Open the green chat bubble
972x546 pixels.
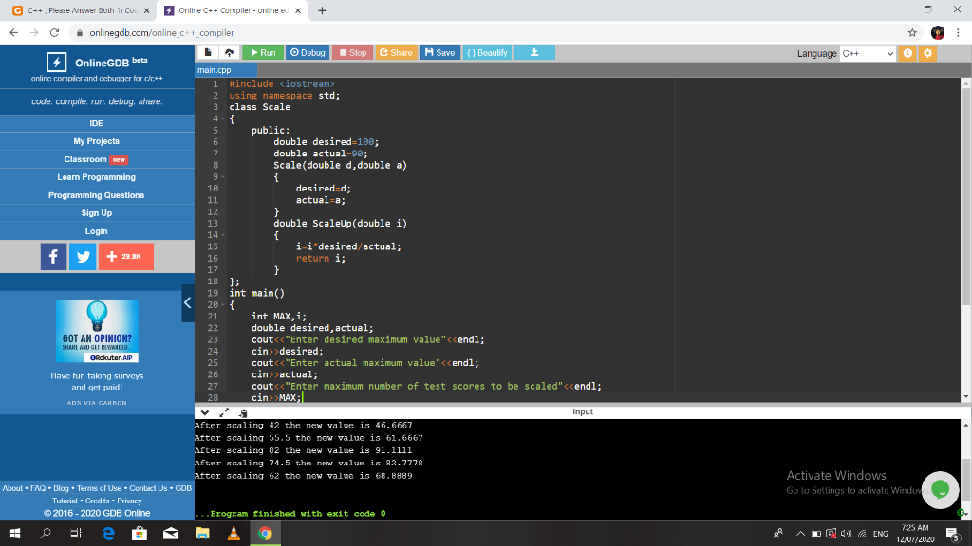[x=940, y=490]
